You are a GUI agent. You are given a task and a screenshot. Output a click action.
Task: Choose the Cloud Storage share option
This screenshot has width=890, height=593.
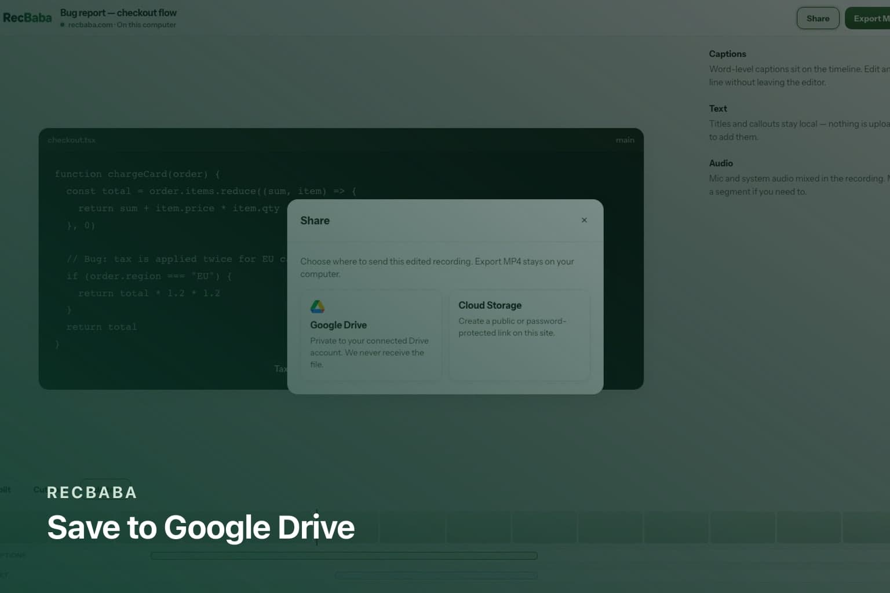519,335
